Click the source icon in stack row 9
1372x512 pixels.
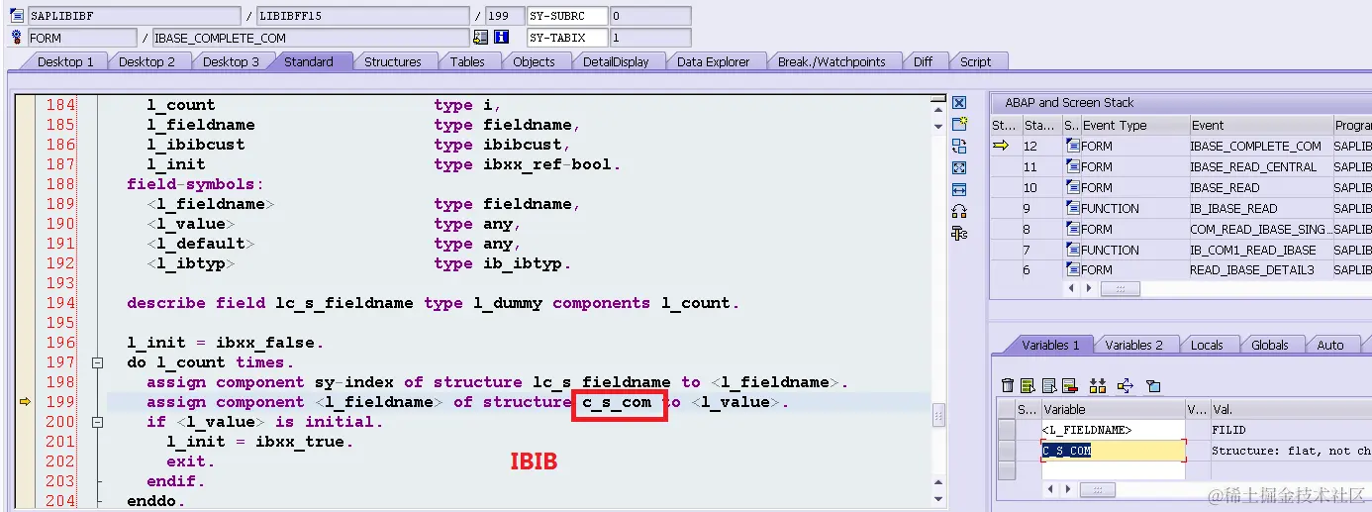(x=1072, y=208)
